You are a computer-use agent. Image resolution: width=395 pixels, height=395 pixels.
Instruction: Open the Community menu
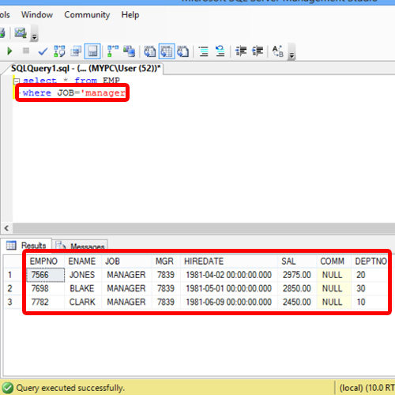(87, 15)
